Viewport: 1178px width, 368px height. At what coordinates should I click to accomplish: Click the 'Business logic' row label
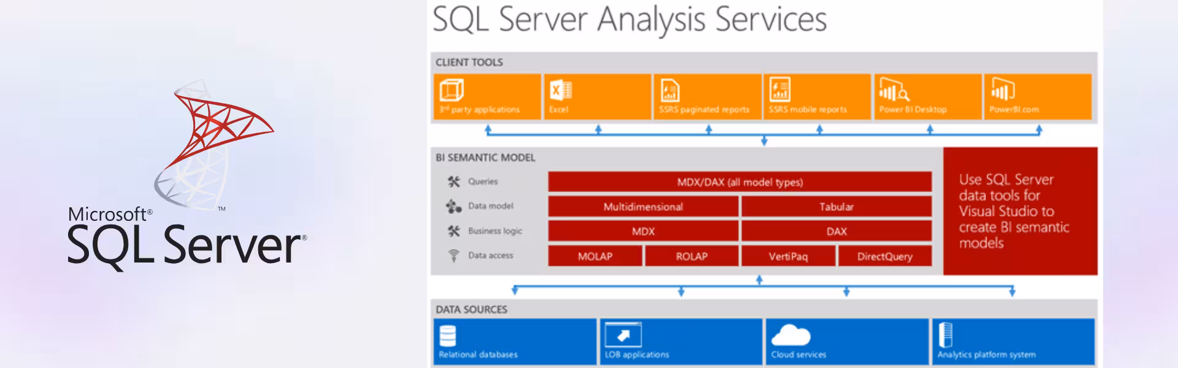[x=495, y=231]
